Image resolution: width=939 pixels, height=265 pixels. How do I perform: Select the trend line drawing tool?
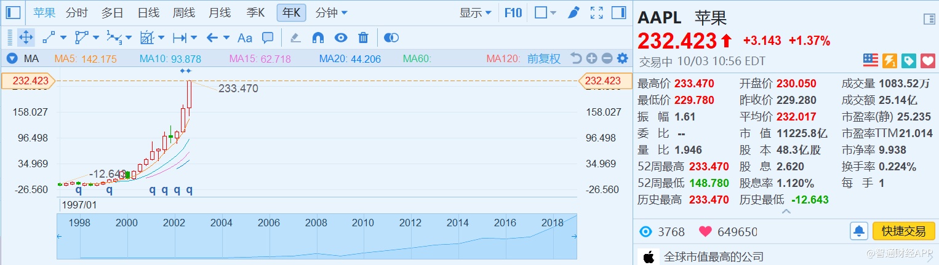click(x=49, y=38)
